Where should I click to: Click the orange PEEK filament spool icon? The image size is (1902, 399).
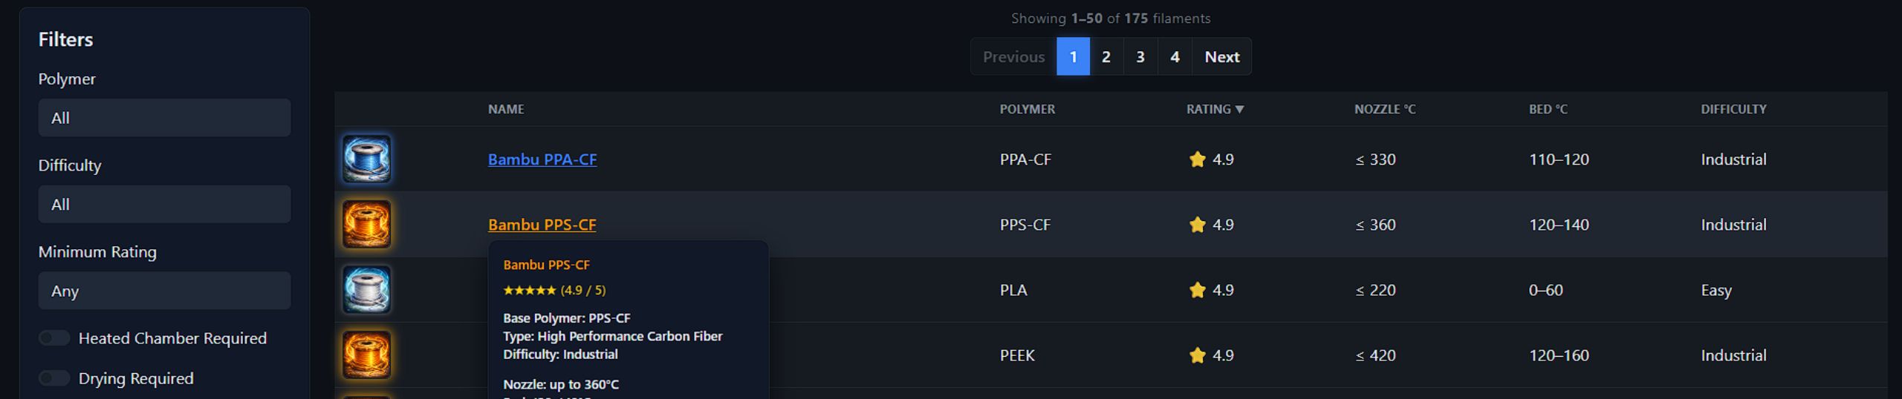366,355
